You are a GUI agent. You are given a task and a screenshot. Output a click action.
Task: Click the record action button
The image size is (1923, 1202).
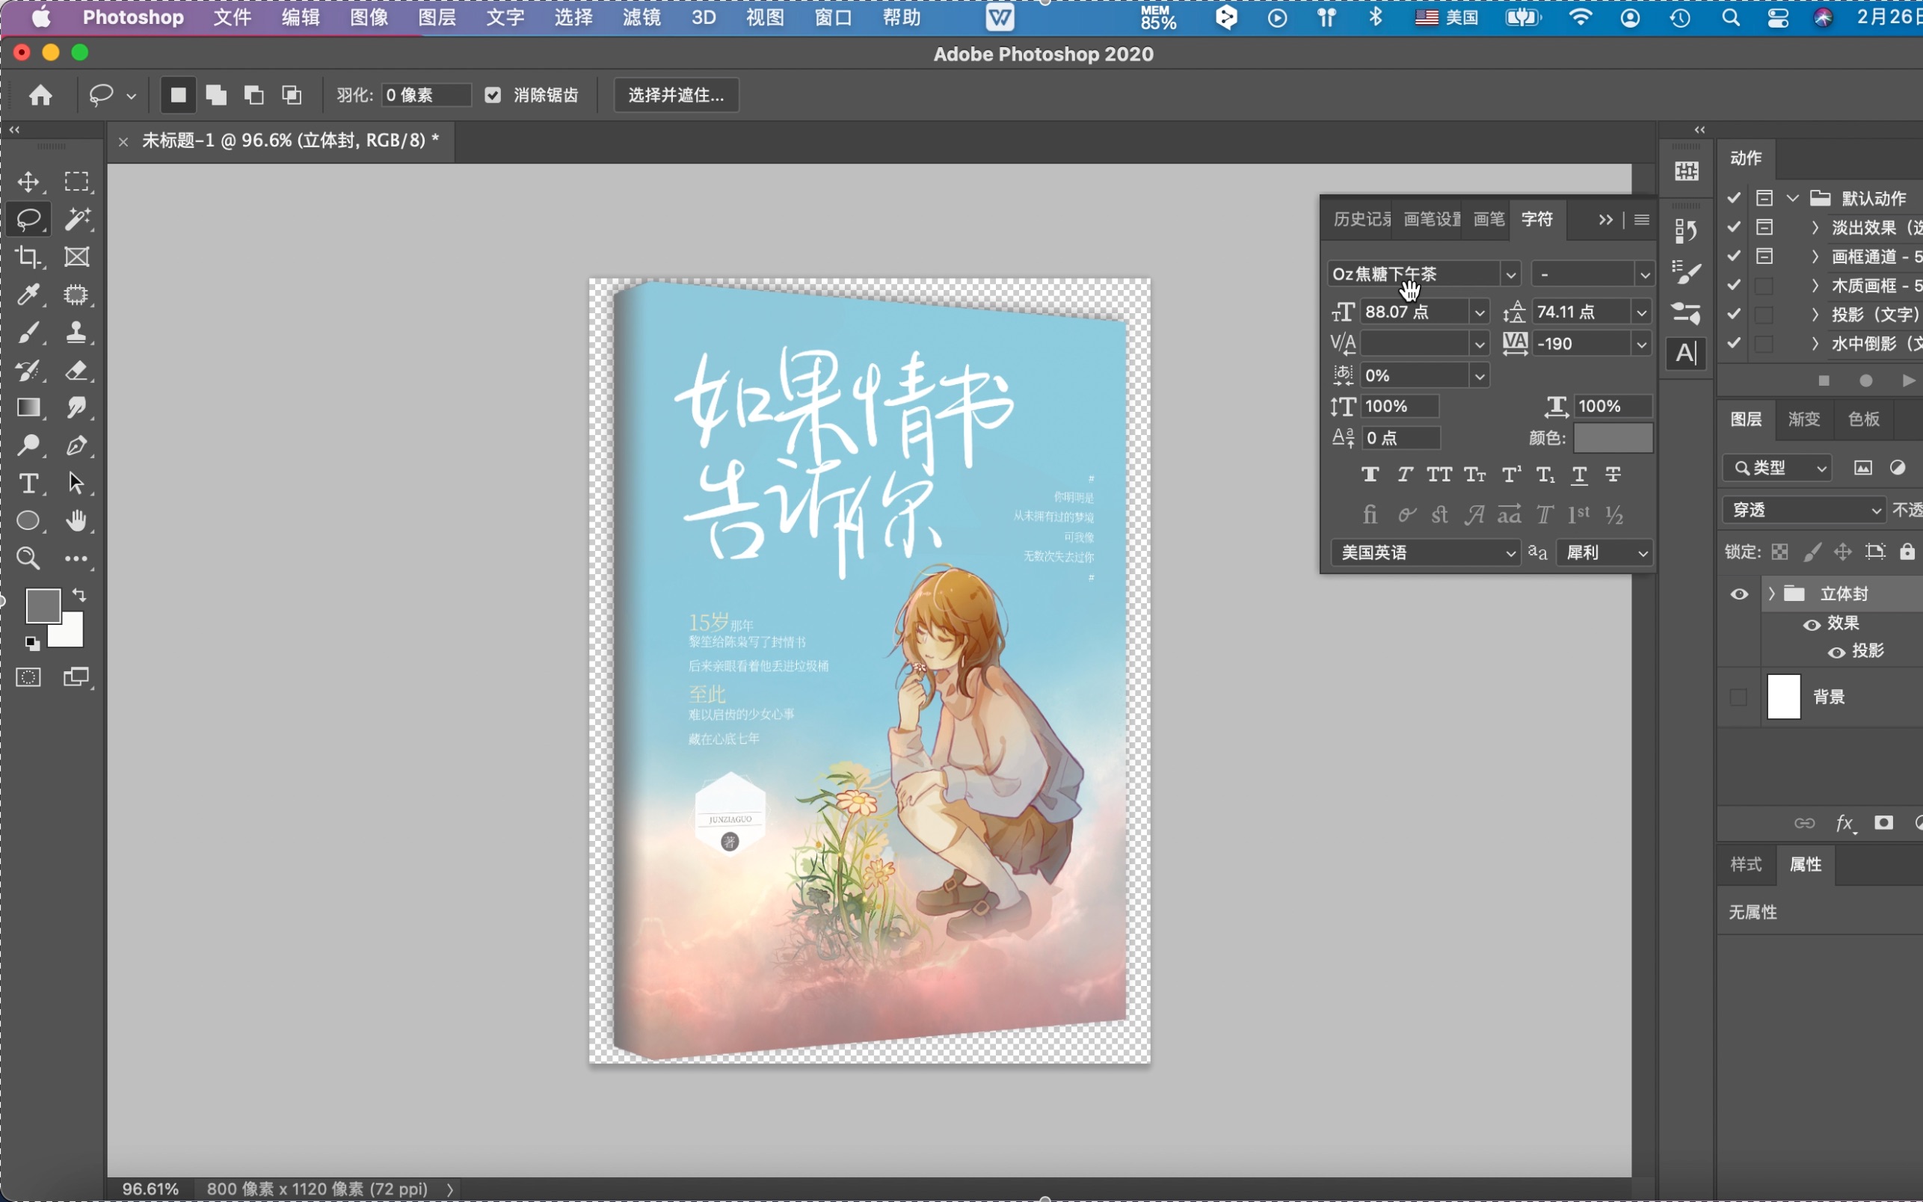(x=1865, y=380)
